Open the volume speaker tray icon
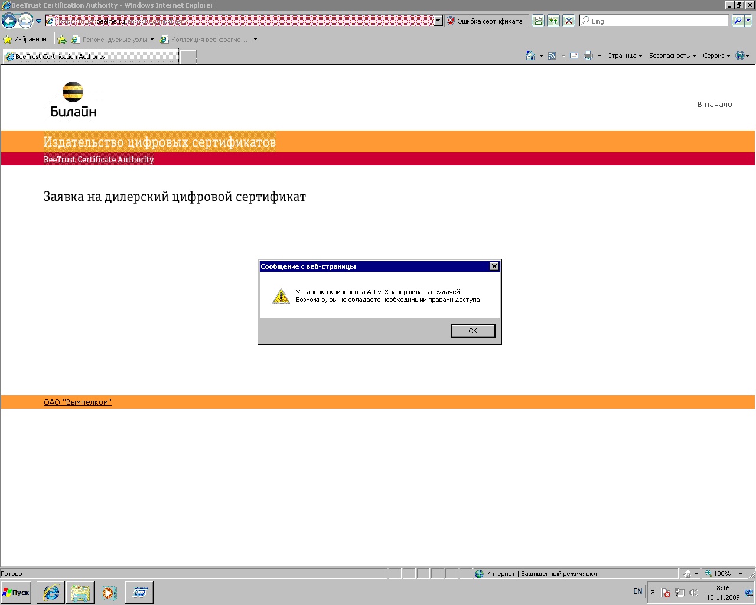Screen dimensions: 756x605 click(x=694, y=593)
